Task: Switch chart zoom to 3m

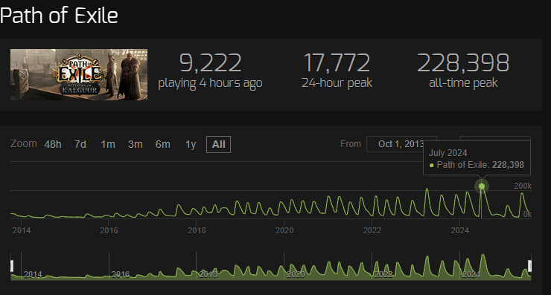Action: pyautogui.click(x=136, y=144)
